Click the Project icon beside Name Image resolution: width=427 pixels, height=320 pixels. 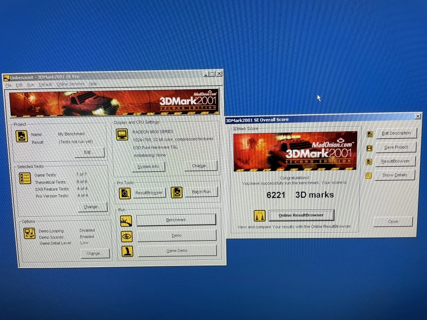click(x=21, y=136)
